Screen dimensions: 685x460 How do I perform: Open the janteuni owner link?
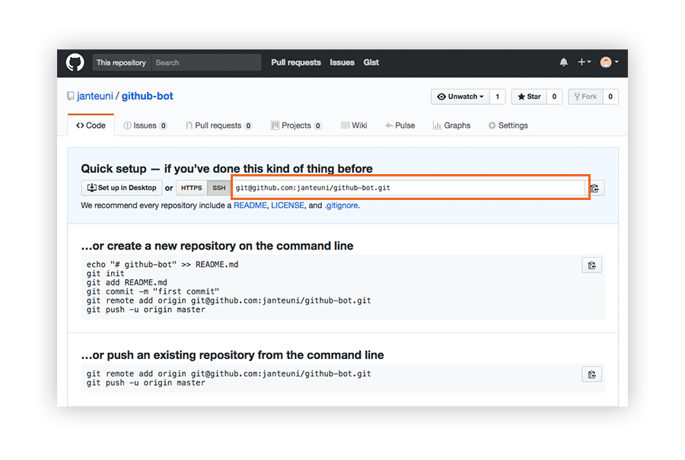point(95,96)
